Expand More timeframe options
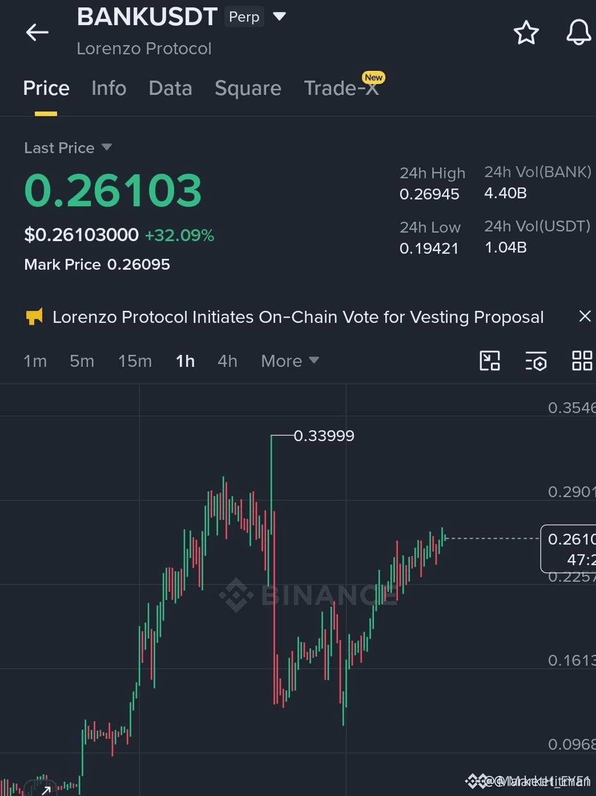 point(289,361)
